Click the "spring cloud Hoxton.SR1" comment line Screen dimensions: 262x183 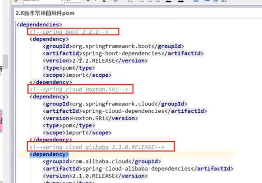pos(79,89)
